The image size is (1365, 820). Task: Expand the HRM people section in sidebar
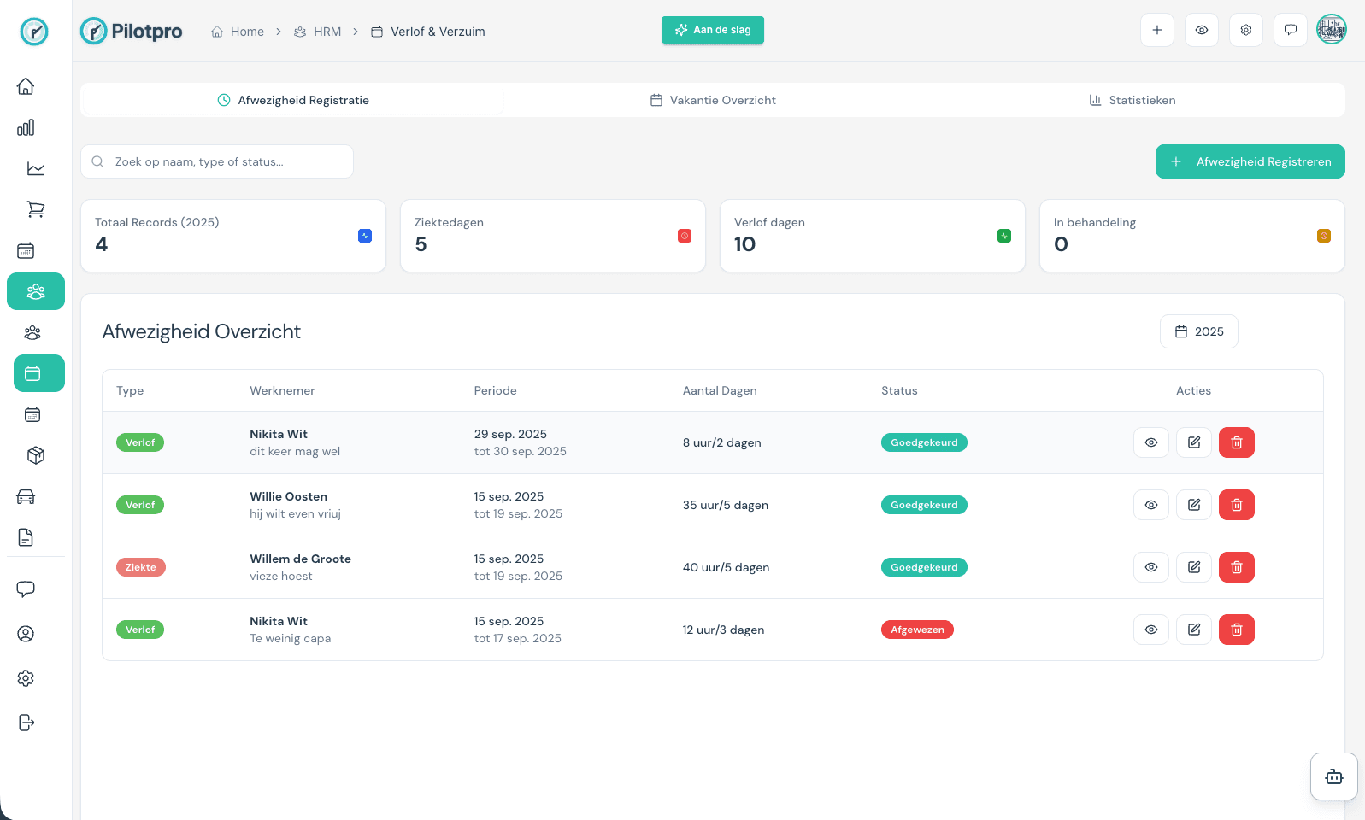click(x=36, y=291)
